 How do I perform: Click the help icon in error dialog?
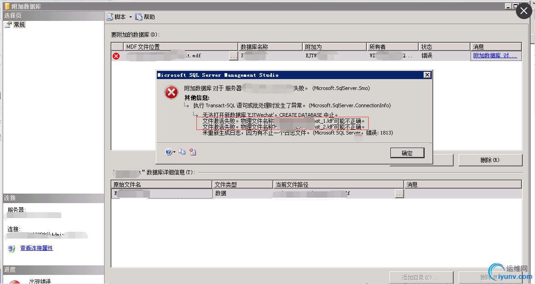[x=169, y=152]
